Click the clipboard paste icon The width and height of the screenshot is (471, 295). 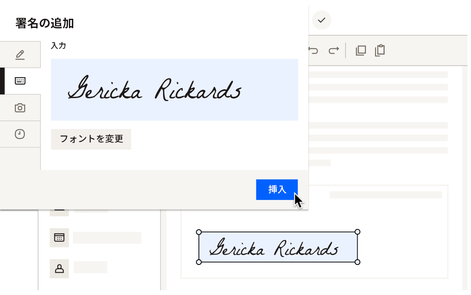point(380,51)
